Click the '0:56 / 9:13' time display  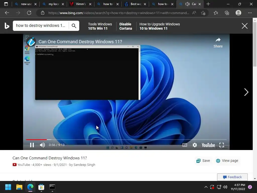[x=56, y=145]
